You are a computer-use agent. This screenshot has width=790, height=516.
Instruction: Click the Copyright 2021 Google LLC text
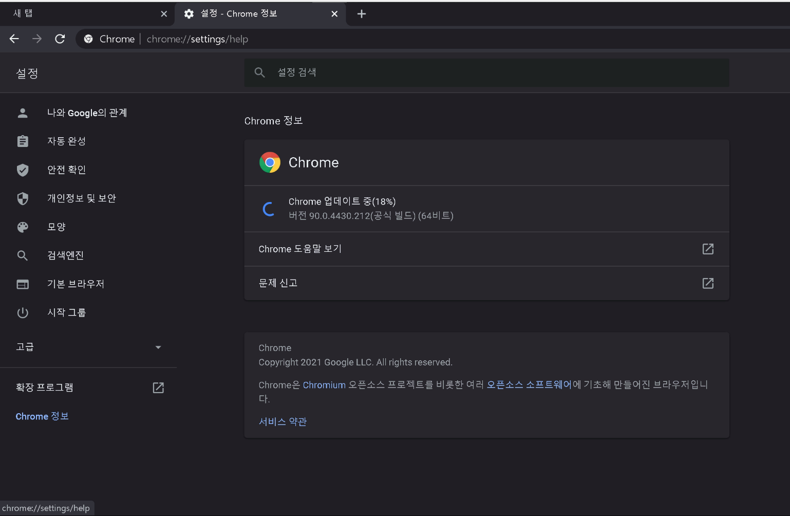click(x=355, y=362)
